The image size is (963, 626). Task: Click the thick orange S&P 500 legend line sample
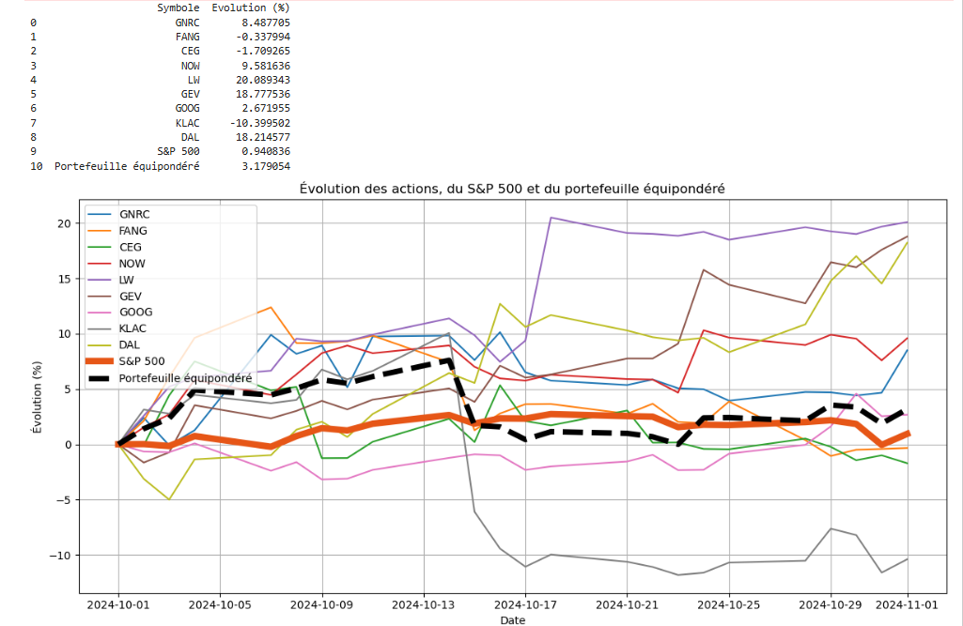point(101,361)
